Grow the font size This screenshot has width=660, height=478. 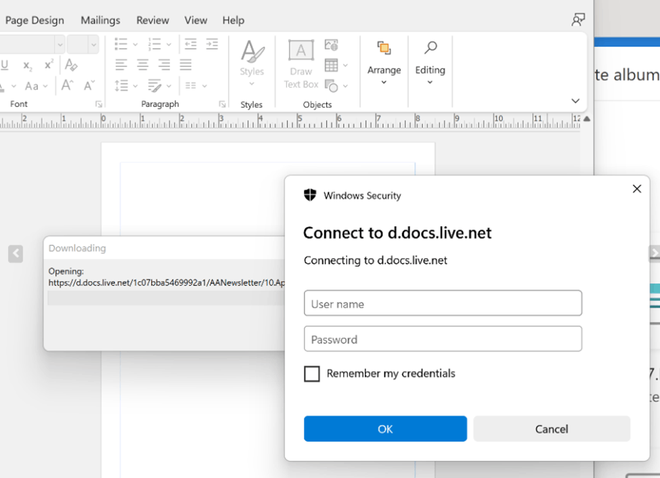tap(68, 85)
